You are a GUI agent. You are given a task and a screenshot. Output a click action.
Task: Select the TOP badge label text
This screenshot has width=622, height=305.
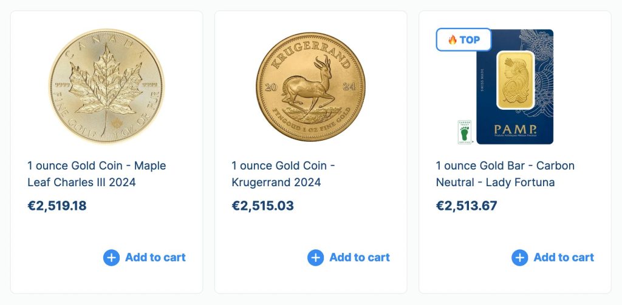[470, 40]
